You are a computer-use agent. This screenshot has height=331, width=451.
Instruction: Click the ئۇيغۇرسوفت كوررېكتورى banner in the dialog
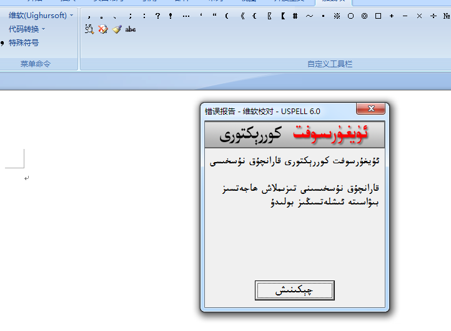click(294, 133)
